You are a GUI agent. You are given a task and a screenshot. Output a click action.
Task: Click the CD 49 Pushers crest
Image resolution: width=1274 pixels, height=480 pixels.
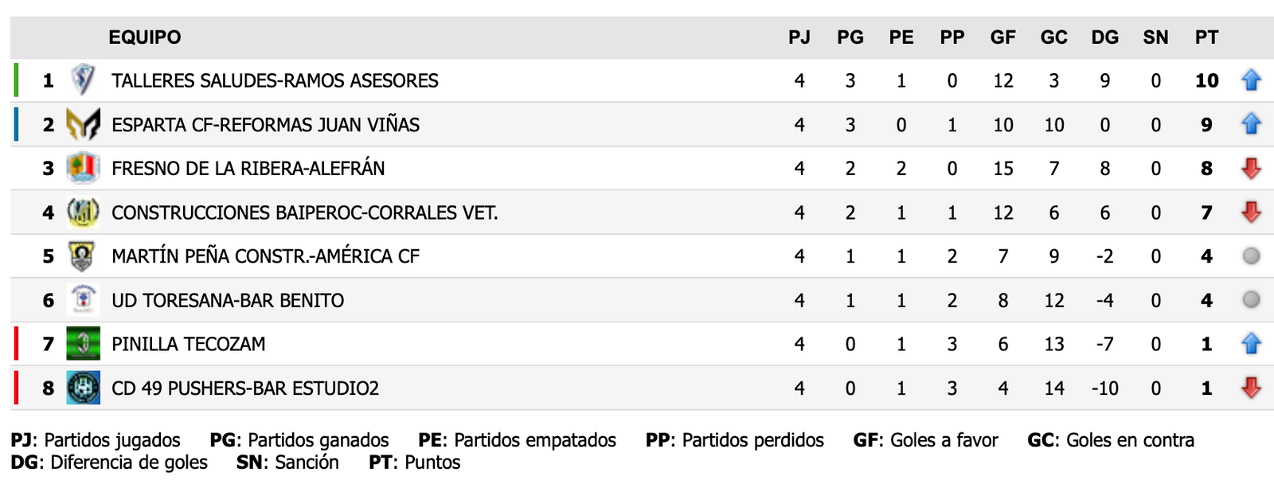point(83,388)
